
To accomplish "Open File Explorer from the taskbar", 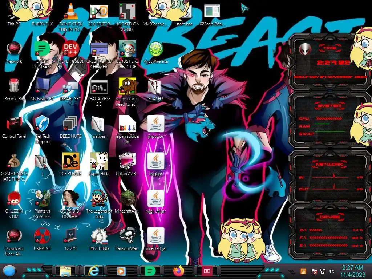I will tap(65, 271).
